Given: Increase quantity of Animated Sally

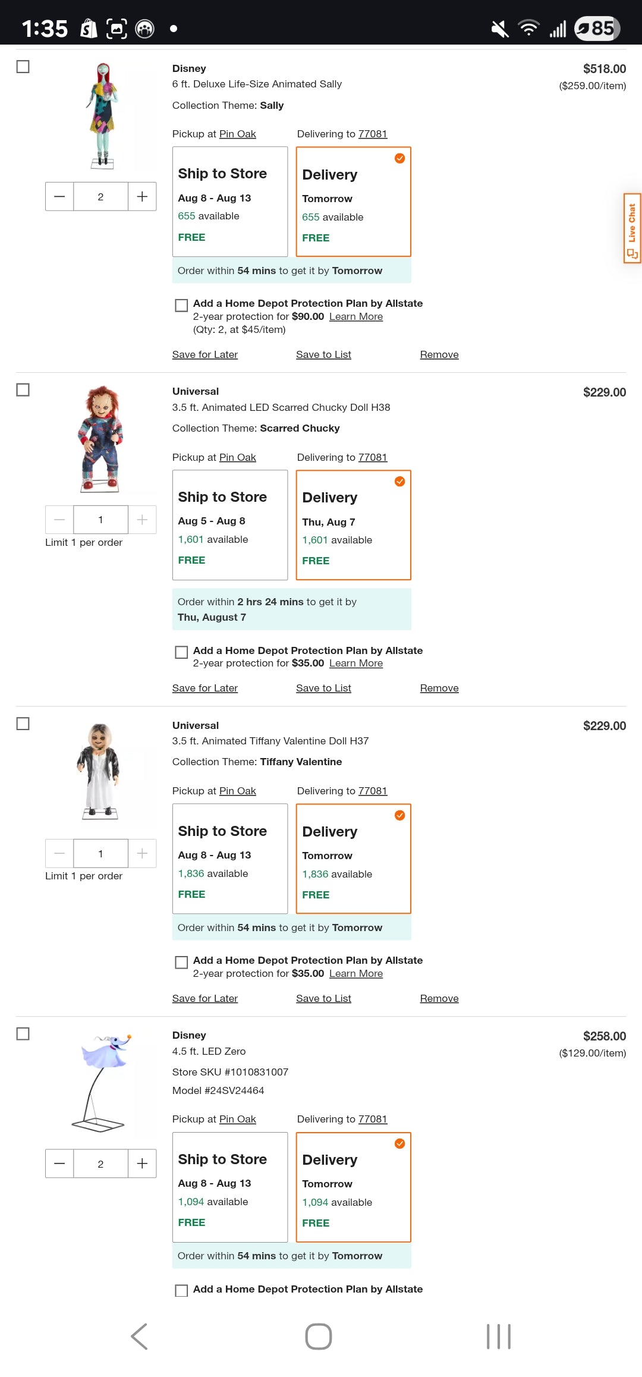Looking at the screenshot, I should [x=142, y=197].
